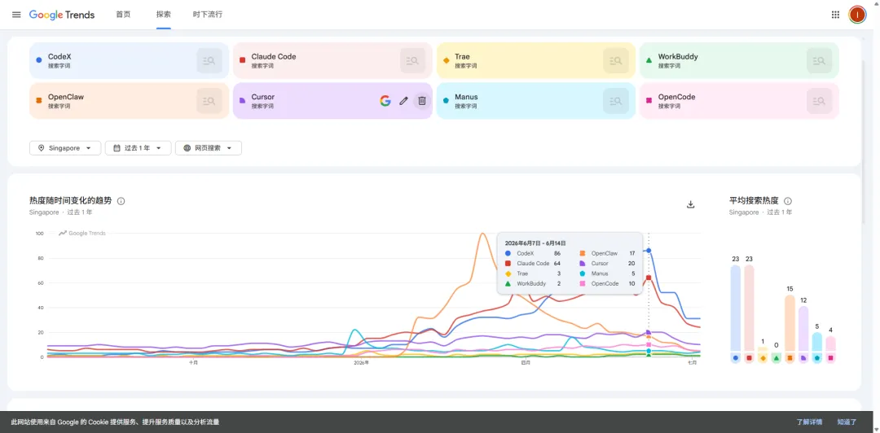The image size is (880, 433).
Task: Click the WorkBuddy term name
Action: (x=678, y=57)
